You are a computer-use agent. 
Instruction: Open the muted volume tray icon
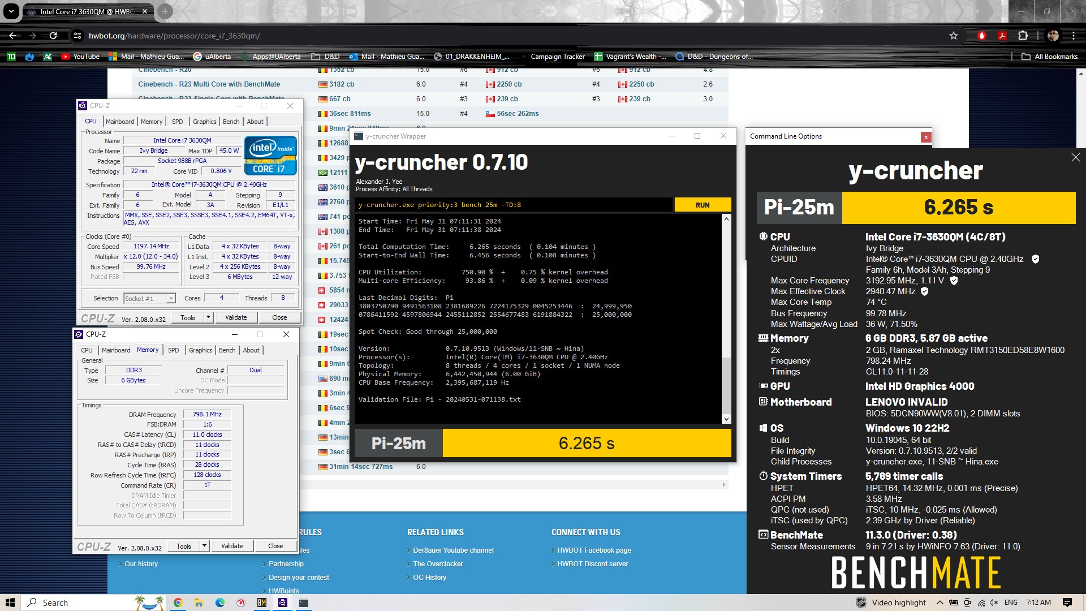pyautogui.click(x=994, y=603)
